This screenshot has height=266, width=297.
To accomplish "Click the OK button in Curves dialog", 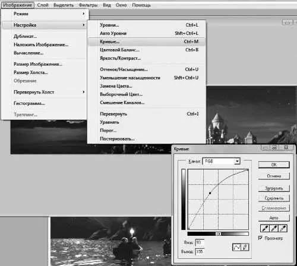I will 274,165.
